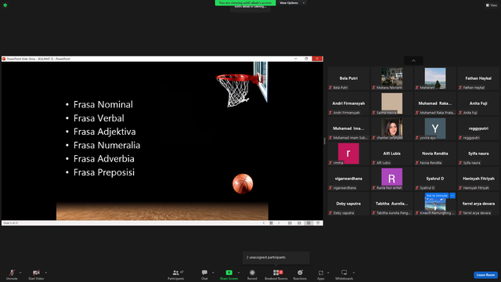
Task: Click the Slide Show icon in status bar
Action: (318, 223)
